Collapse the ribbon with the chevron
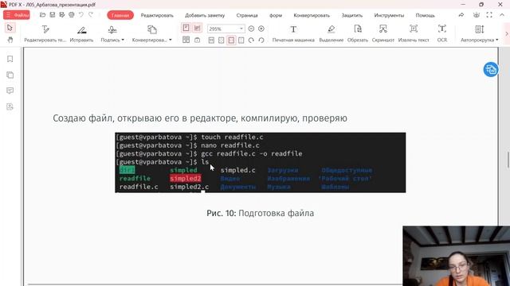Viewport: 510px width, 286px height. click(502, 15)
